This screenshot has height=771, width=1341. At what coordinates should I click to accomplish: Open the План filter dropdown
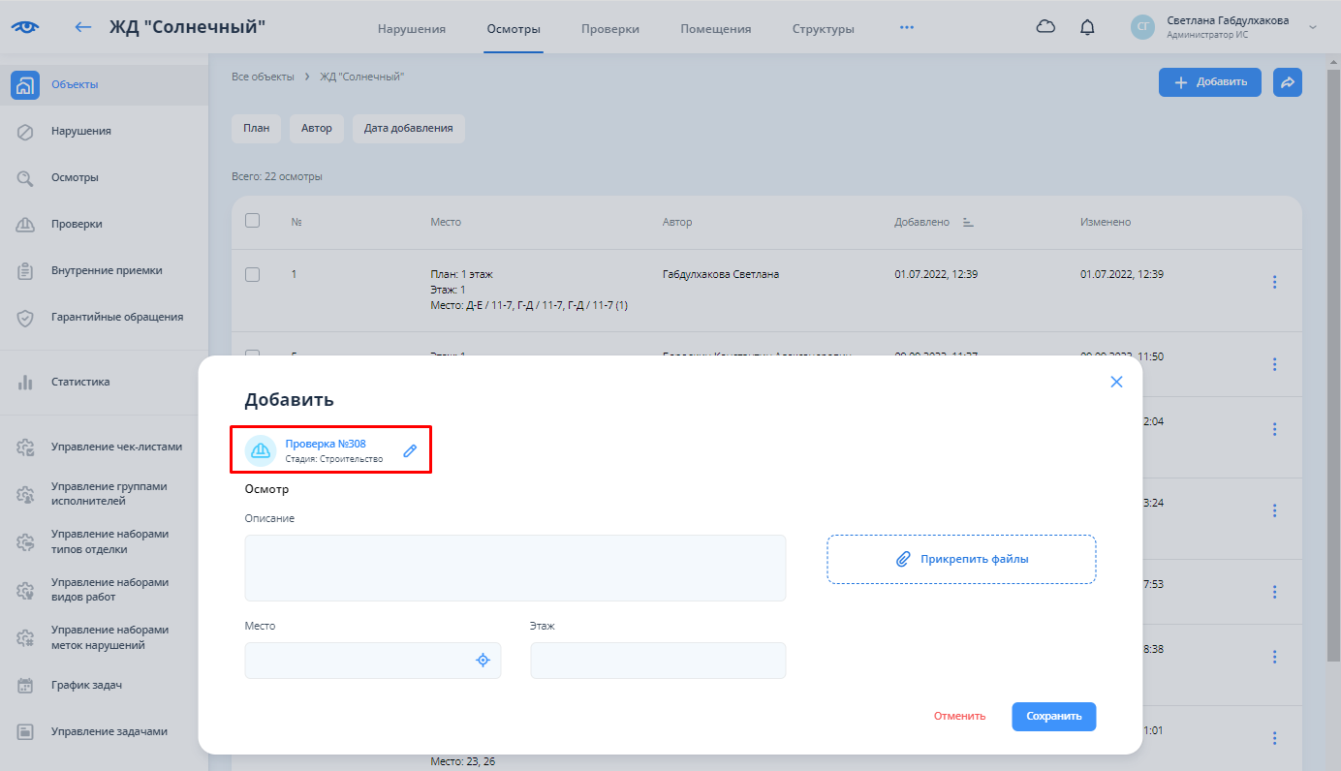(x=256, y=128)
